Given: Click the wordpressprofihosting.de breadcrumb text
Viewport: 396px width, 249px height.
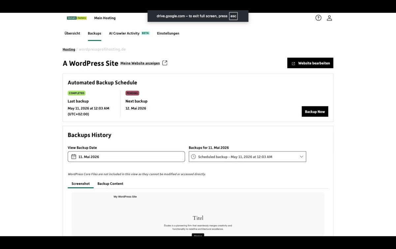Looking at the screenshot, I should coord(102,49).
